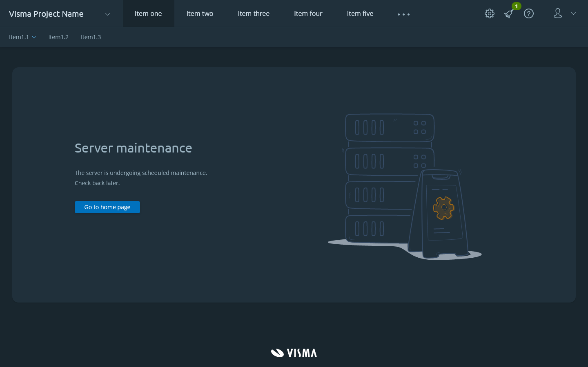588x367 pixels.
Task: Open the ellipsis overflow menu in the navbar
Action: 403,15
